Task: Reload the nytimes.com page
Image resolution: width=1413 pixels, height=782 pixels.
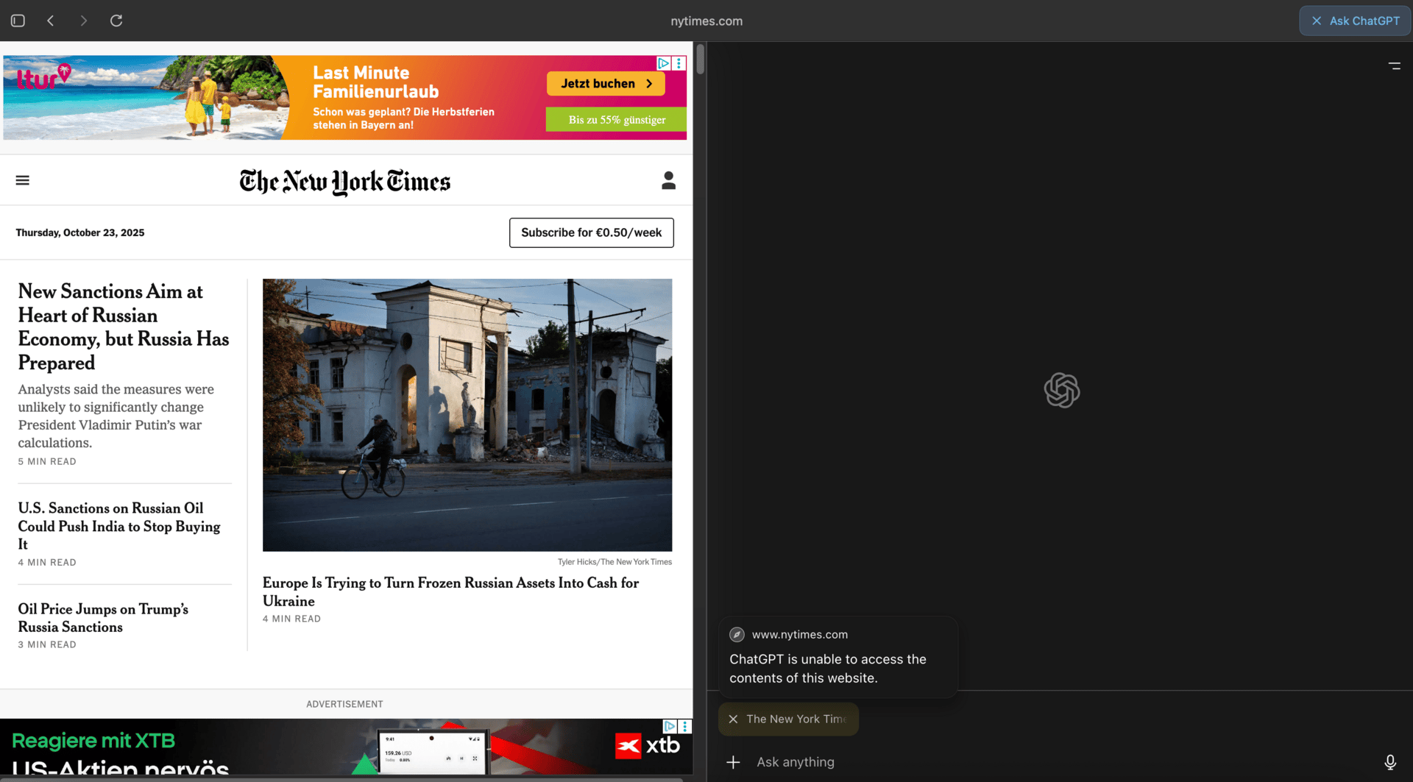Action: point(116,21)
